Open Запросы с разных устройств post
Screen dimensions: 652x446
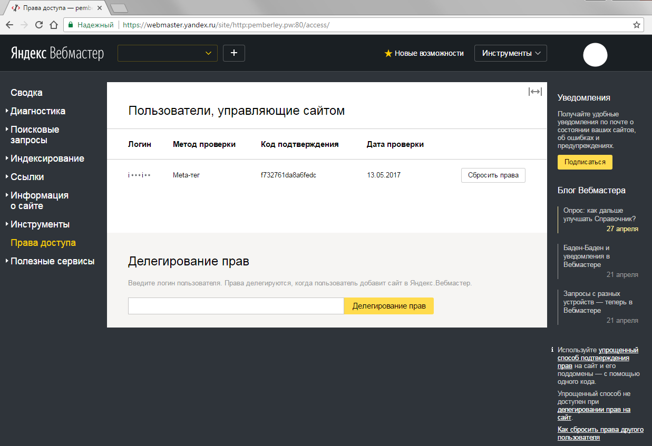pos(598,302)
